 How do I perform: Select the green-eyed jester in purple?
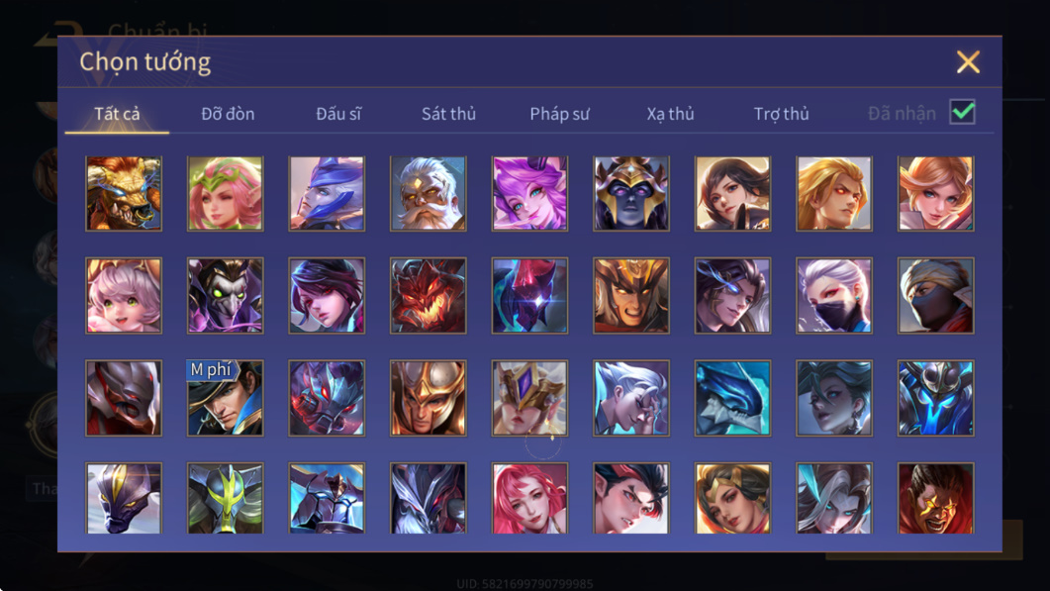pos(225,295)
